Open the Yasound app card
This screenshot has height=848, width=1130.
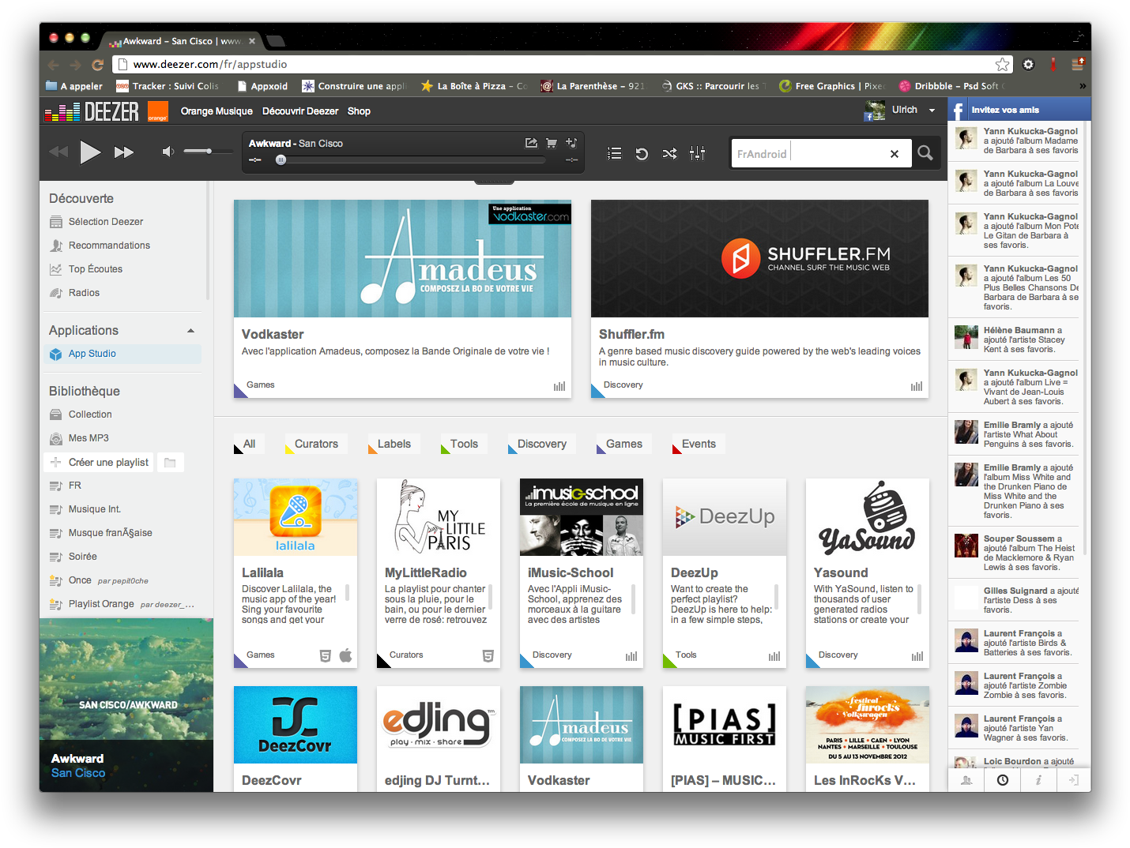(x=868, y=573)
